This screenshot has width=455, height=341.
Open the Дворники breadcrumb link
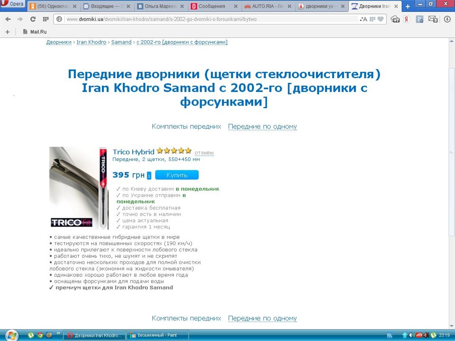pos(59,42)
